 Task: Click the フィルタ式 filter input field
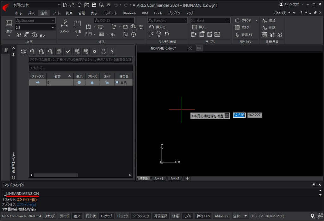[81, 68]
